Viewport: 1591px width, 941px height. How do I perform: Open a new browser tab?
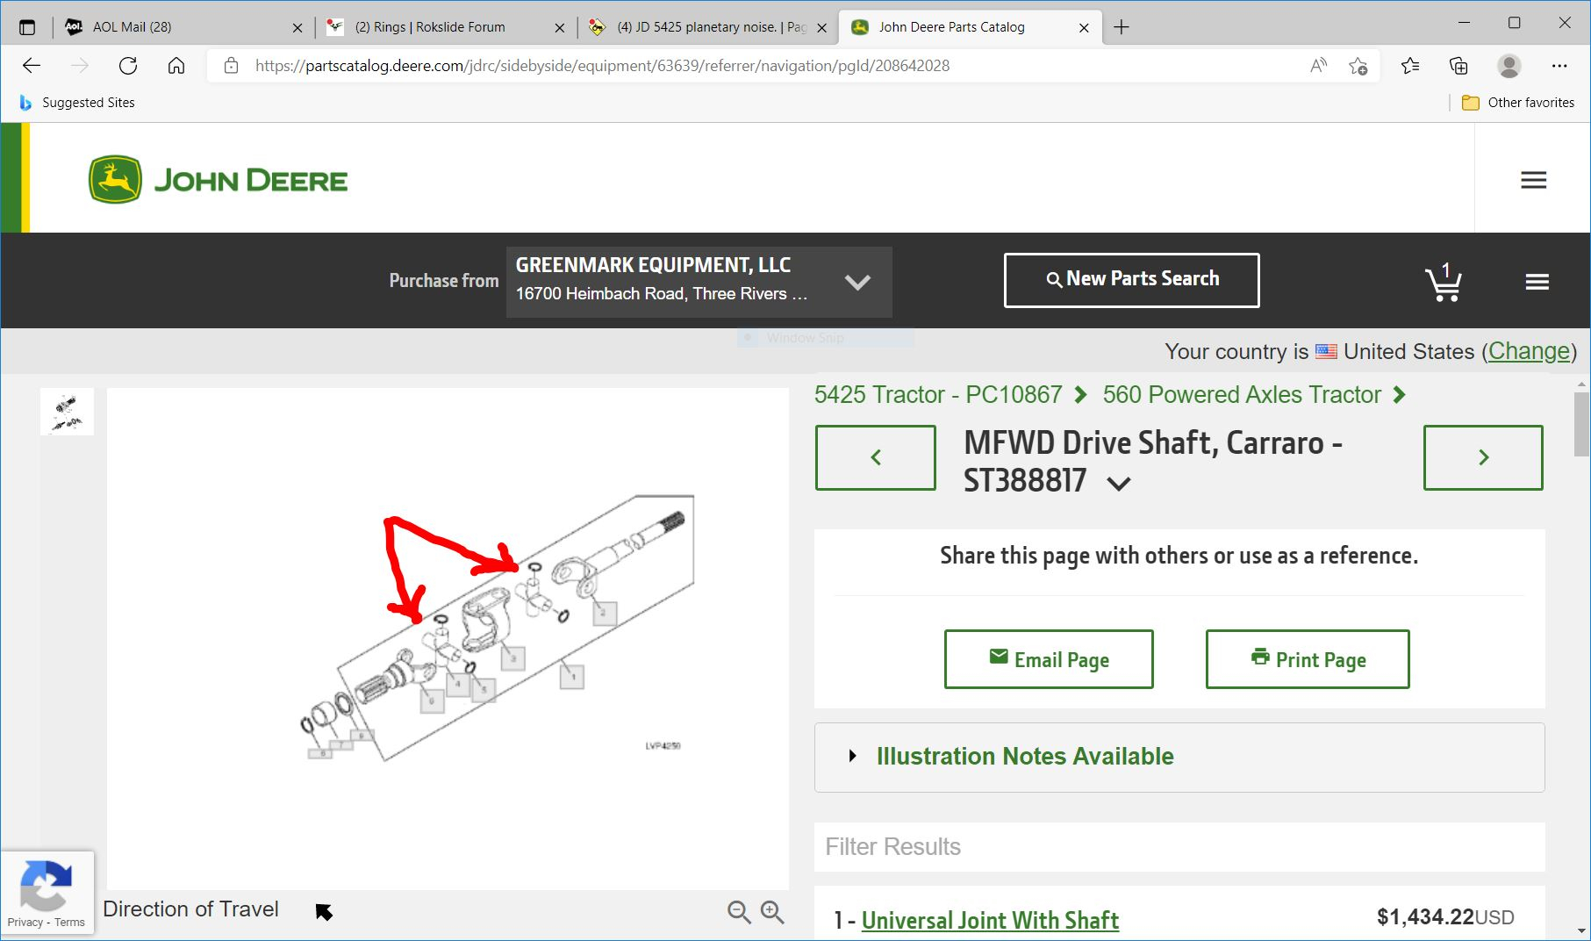pyautogui.click(x=1121, y=27)
